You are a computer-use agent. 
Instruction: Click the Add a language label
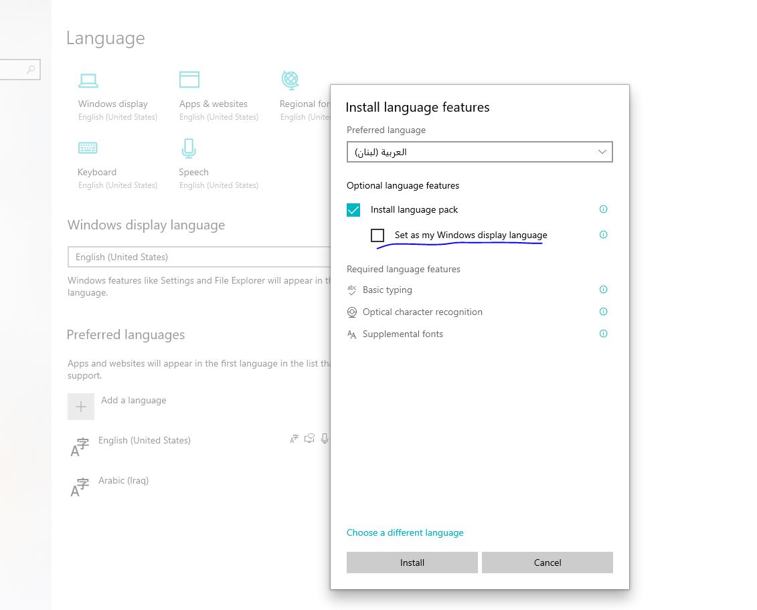coord(134,400)
